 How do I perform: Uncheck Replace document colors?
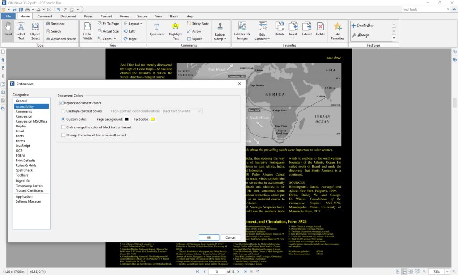point(62,102)
